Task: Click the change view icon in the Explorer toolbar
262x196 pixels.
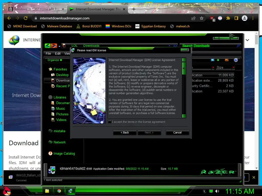Action: [x=212, y=60]
